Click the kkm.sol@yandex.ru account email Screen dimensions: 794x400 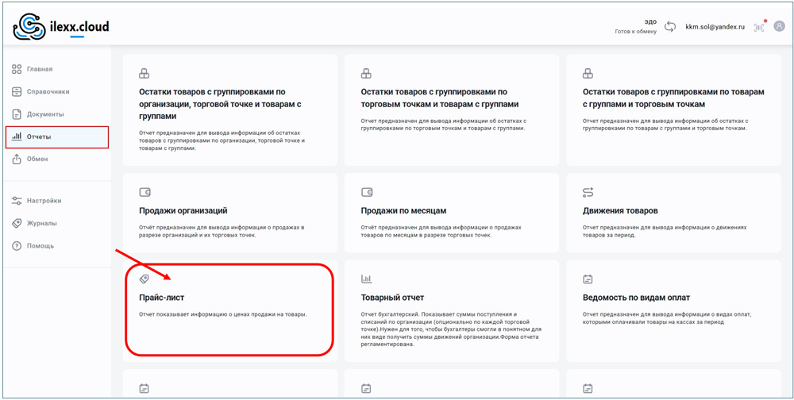[715, 27]
